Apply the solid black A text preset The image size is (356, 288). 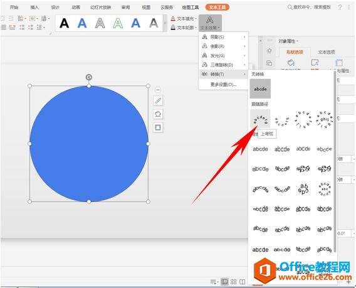coord(65,23)
